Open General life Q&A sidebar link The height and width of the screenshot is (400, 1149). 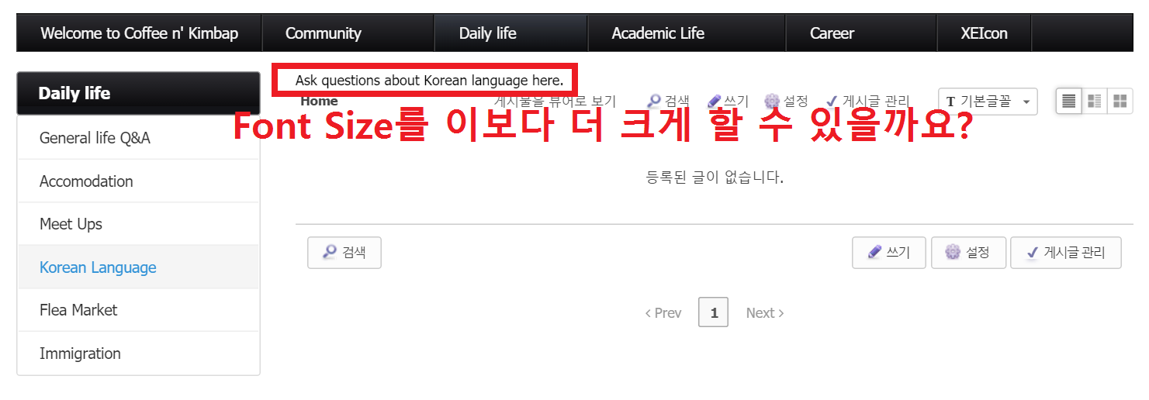(95, 138)
